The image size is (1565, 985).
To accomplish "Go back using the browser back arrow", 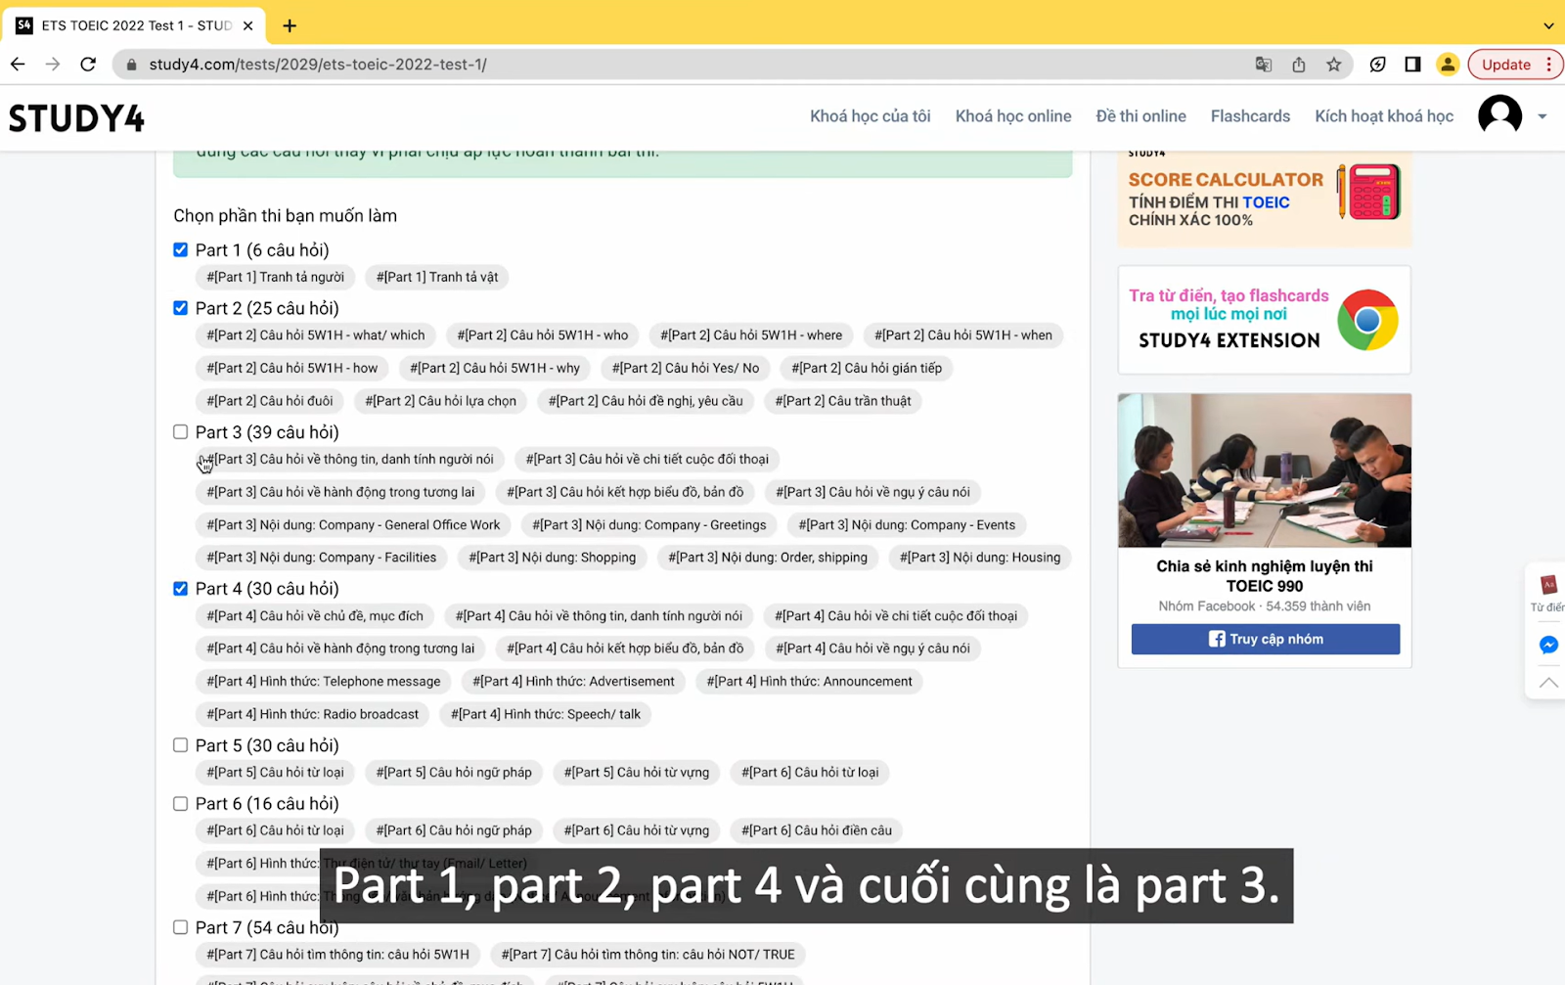I will [x=18, y=65].
